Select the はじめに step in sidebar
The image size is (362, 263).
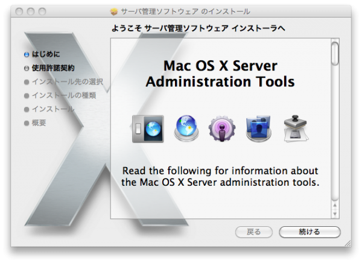point(42,54)
